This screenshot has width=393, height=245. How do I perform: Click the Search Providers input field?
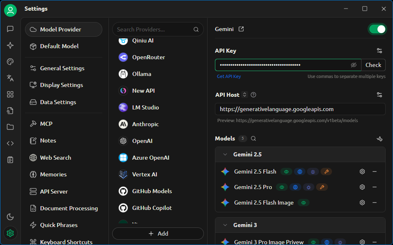coord(154,29)
